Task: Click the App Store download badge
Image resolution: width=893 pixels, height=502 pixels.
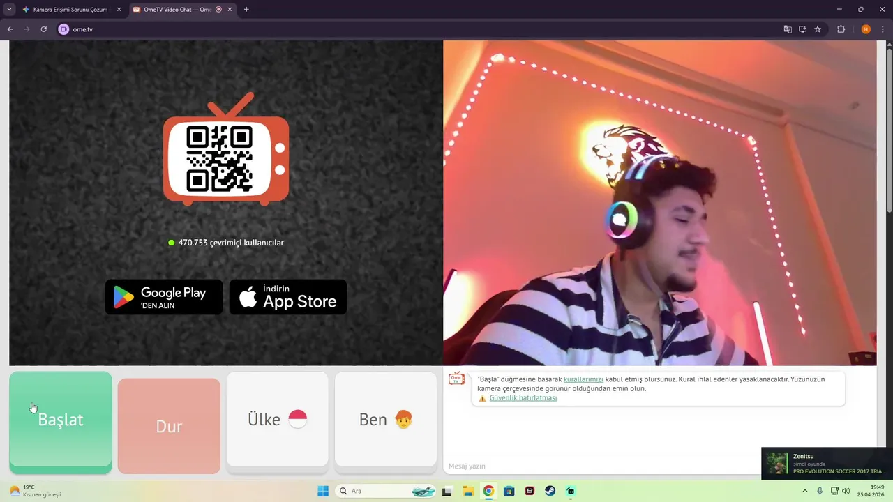Action: [288, 297]
